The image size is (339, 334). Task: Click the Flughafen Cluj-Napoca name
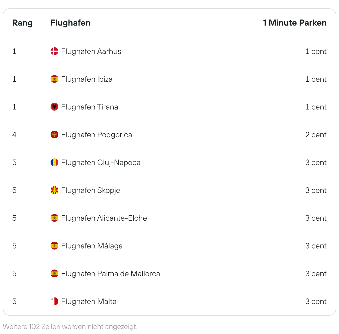tap(101, 163)
